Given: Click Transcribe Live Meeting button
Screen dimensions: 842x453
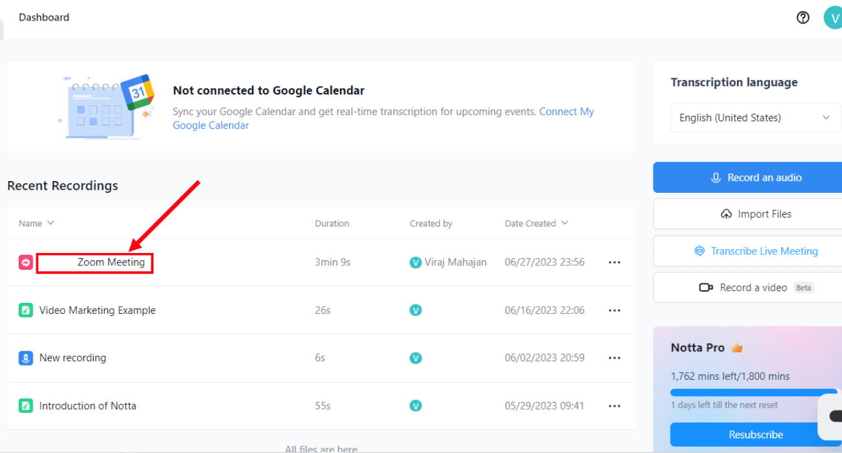Looking at the screenshot, I should 747,250.
